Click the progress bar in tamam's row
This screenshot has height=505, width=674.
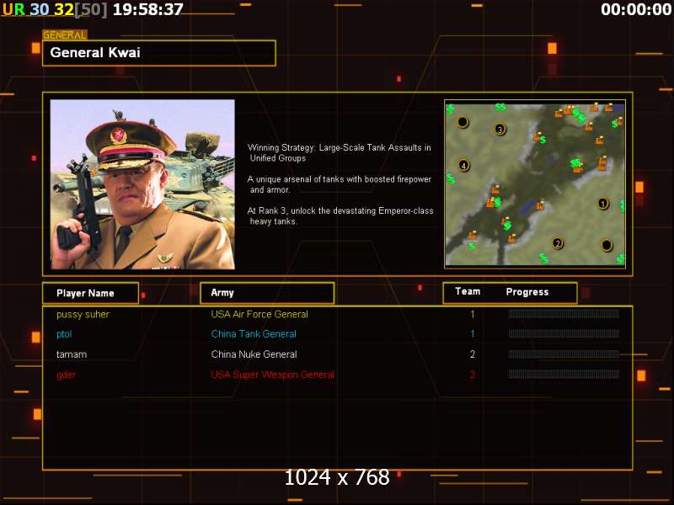pos(564,353)
